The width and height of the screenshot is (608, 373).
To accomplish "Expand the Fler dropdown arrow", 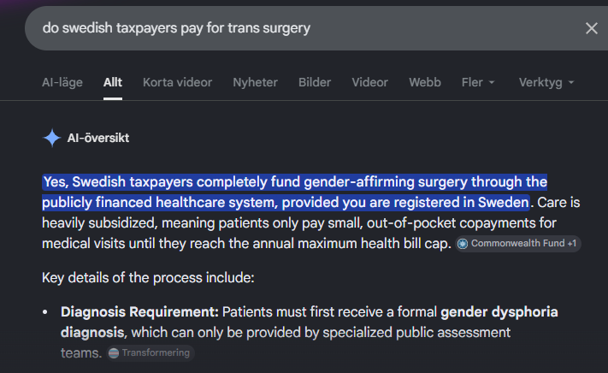I will pos(492,83).
